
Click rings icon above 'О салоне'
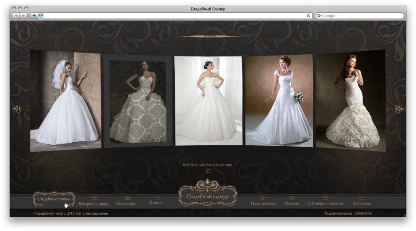coord(157,198)
